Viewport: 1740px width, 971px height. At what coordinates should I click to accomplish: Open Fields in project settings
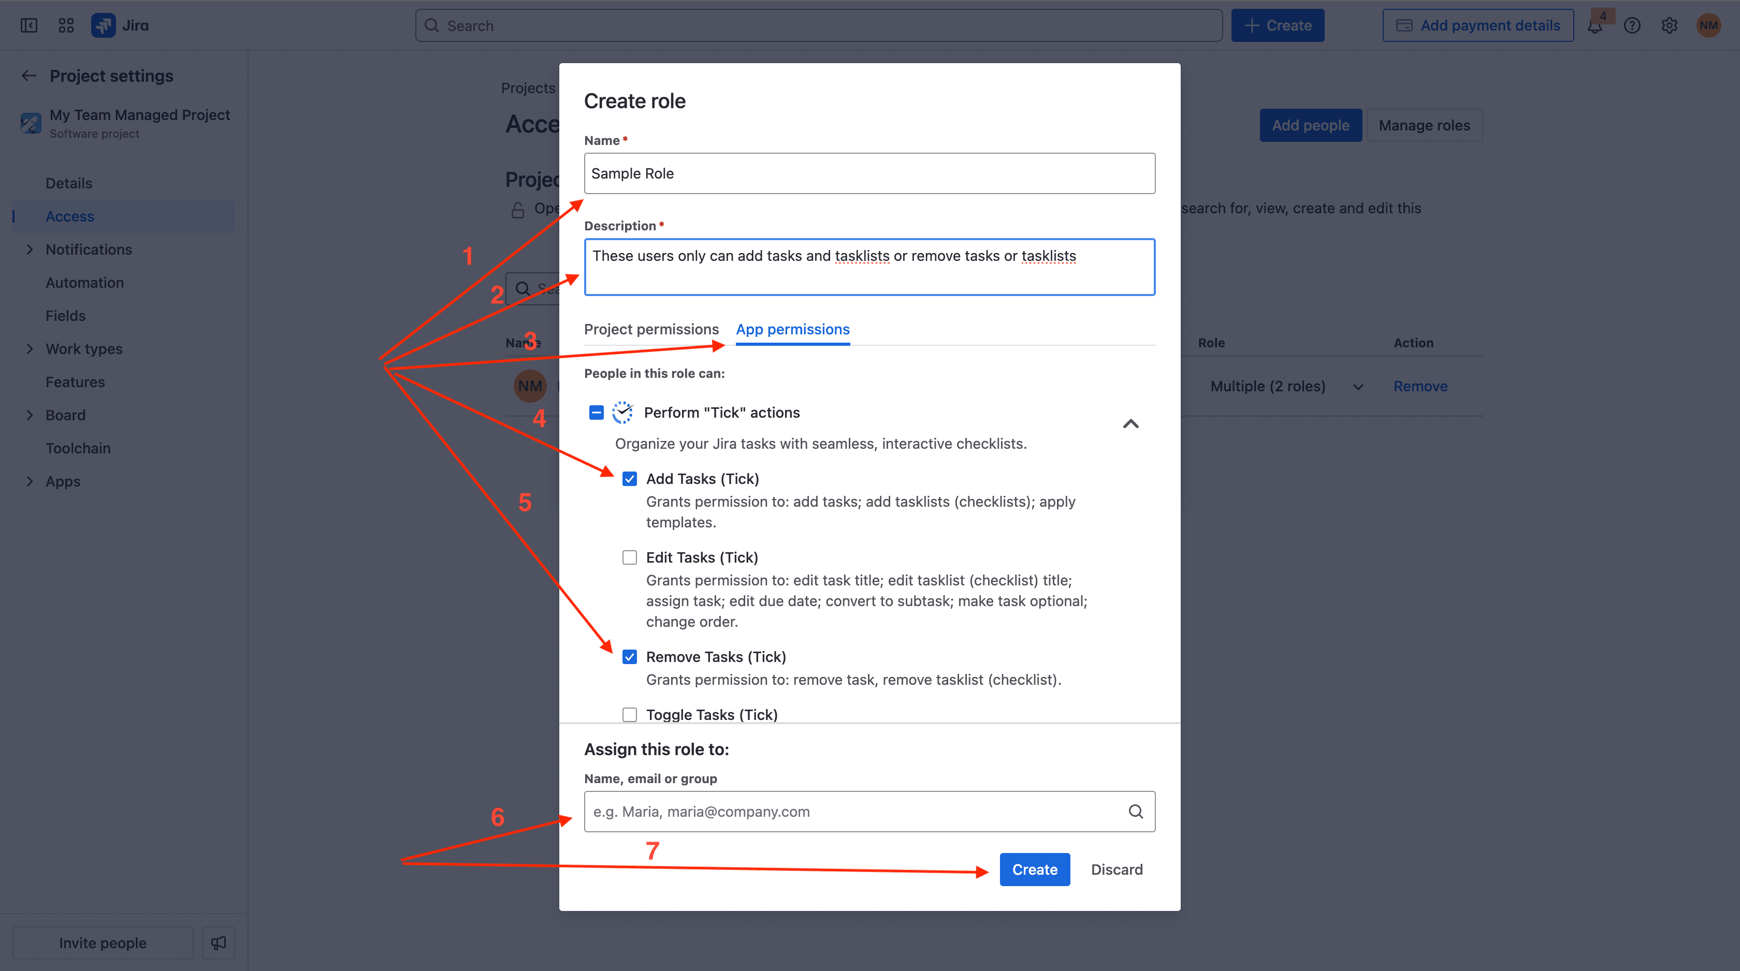point(66,316)
